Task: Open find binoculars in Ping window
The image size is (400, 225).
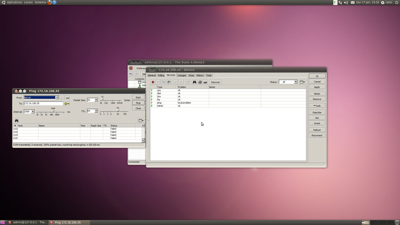Action: (16, 120)
